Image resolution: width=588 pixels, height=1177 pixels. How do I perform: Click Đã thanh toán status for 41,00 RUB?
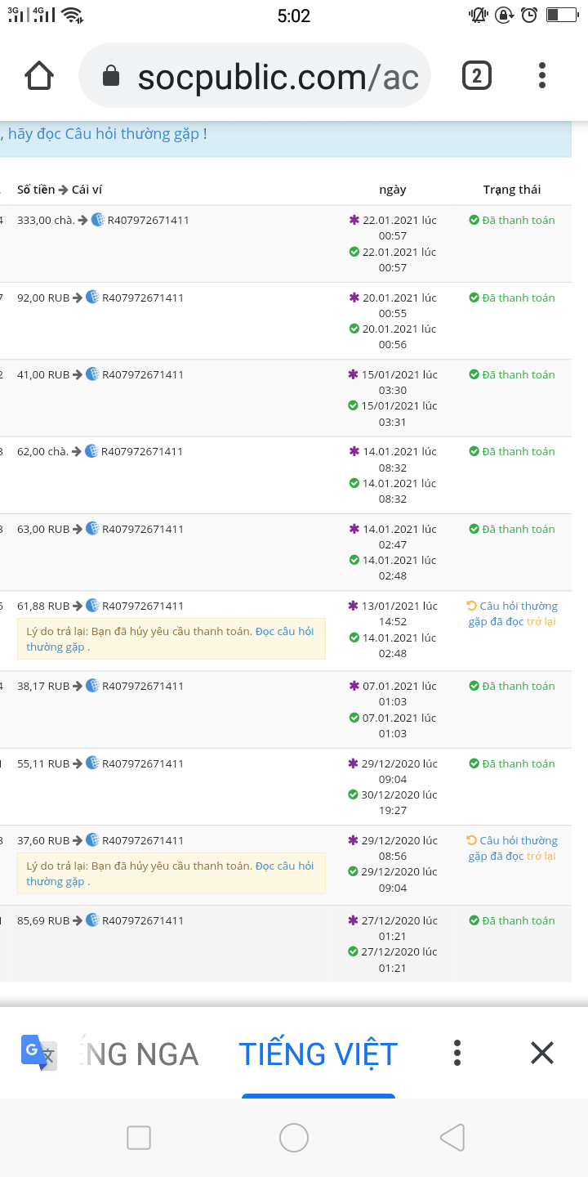tap(512, 374)
